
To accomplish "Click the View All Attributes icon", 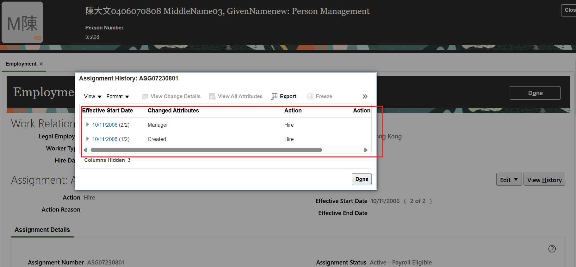I will point(212,97).
